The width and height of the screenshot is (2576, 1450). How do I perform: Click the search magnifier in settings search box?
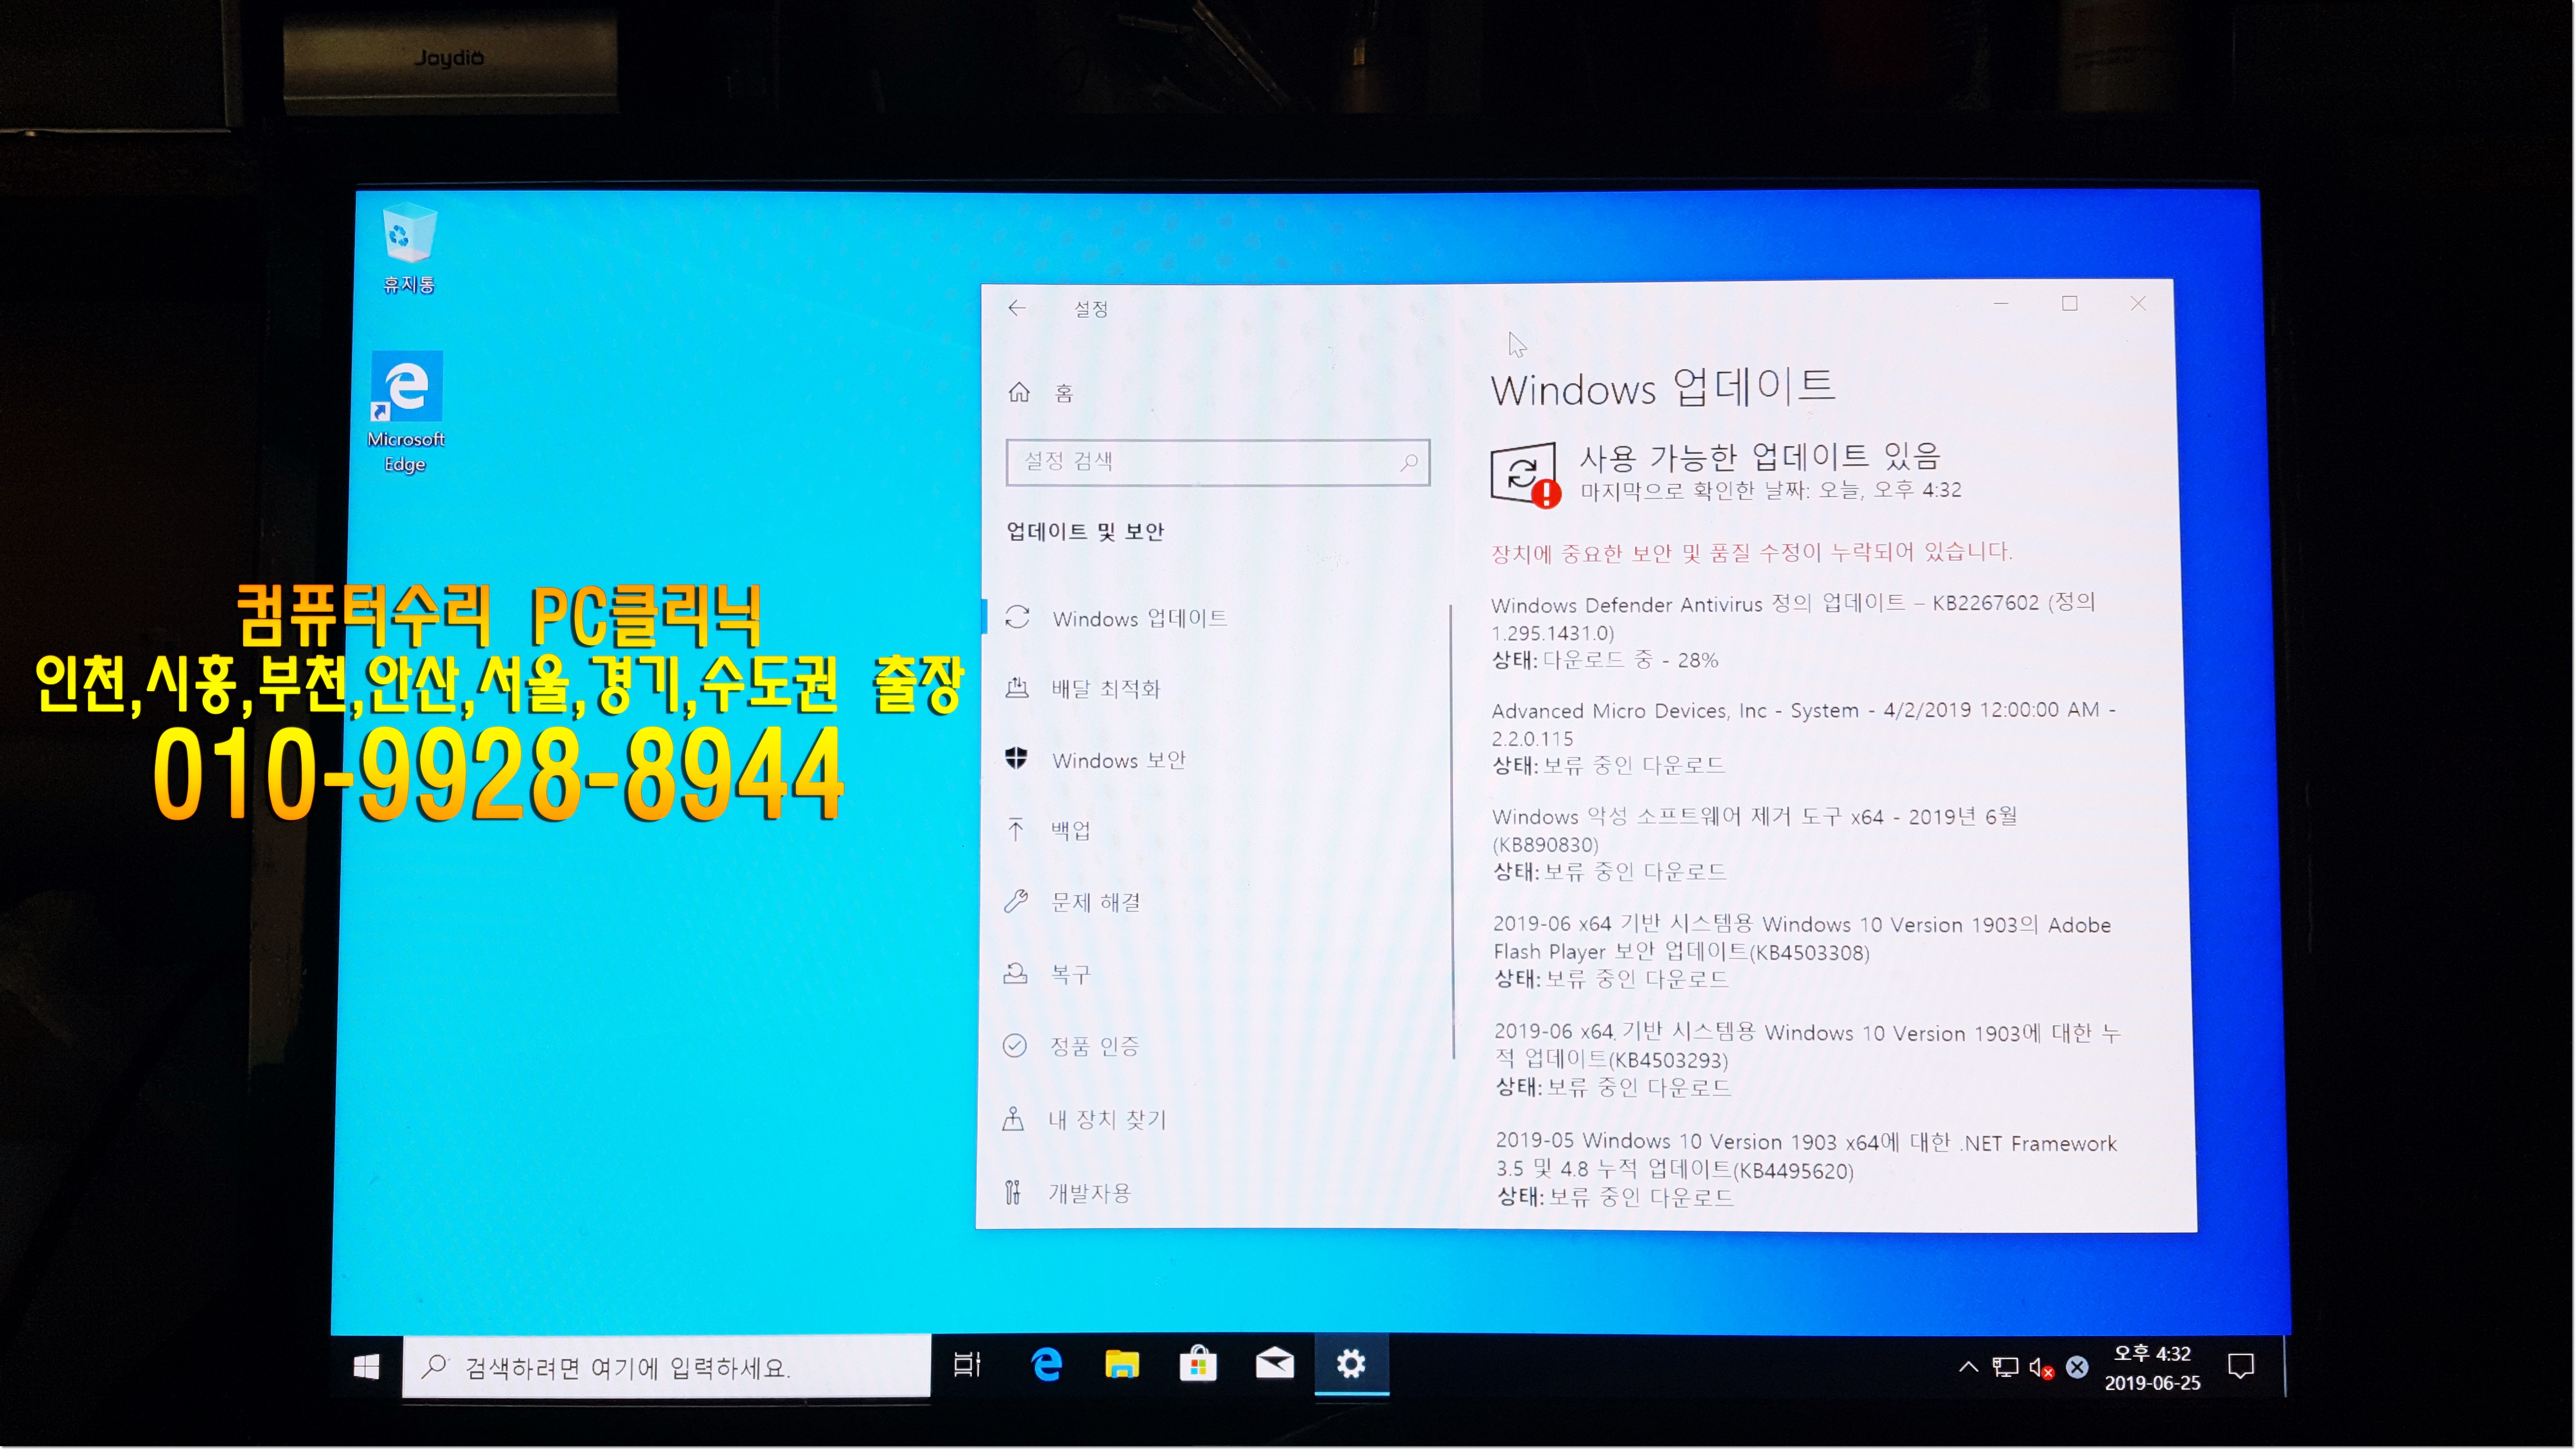click(x=1408, y=463)
